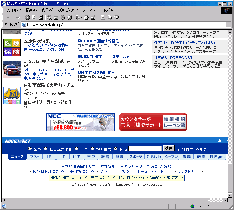Open the 詳細検索 link

click(185, 149)
